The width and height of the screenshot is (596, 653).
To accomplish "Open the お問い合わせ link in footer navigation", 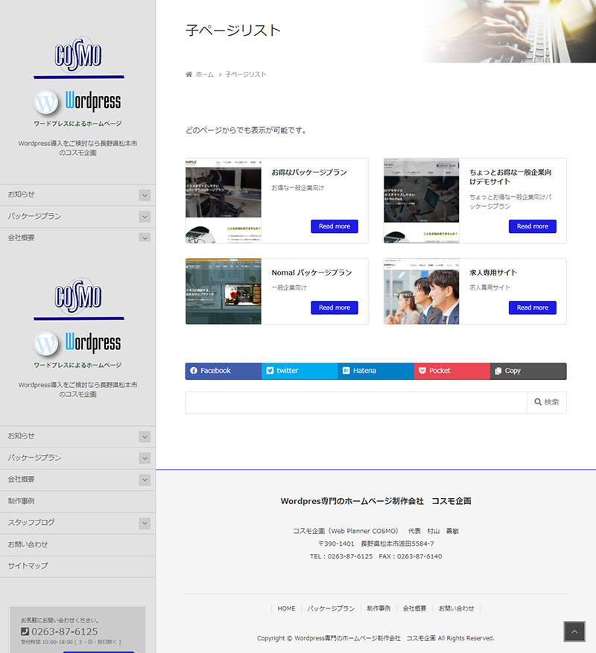I will 456,608.
